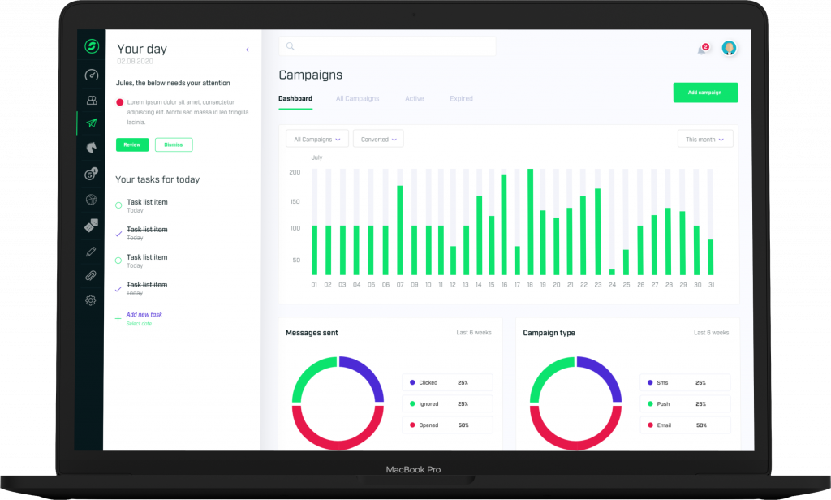
Task: Click the horse chess piece sidebar icon
Action: point(91,148)
